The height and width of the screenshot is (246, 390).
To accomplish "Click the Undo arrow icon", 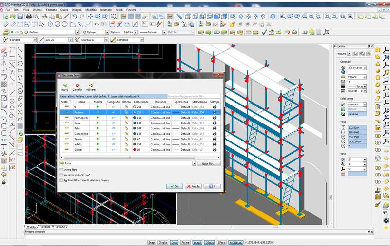I will pos(74,16).
